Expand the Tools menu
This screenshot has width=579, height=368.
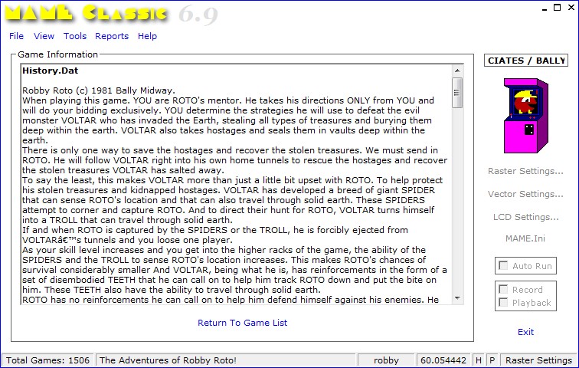coord(75,36)
